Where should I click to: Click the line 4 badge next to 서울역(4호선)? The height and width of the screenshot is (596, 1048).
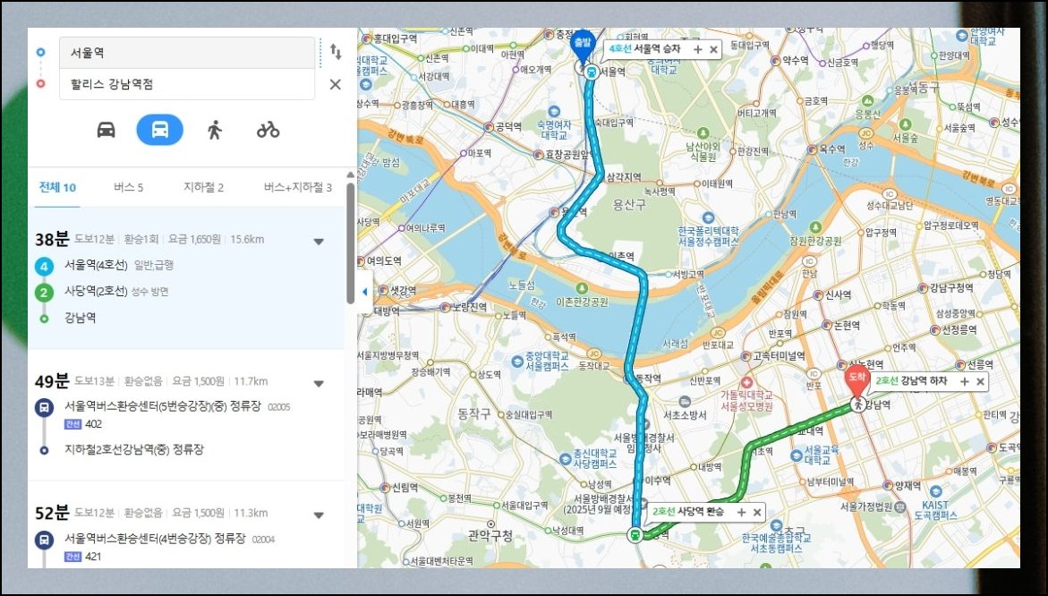(44, 268)
